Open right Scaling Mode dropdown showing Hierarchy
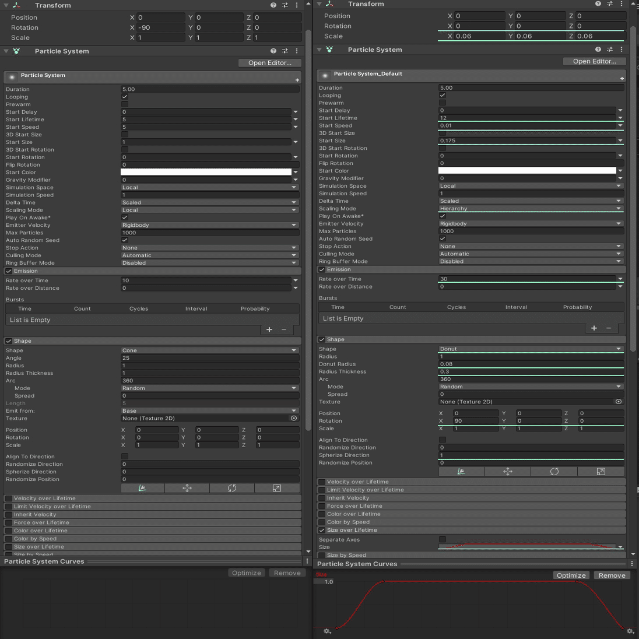Viewport: 639px width, 639px height. [x=531, y=208]
